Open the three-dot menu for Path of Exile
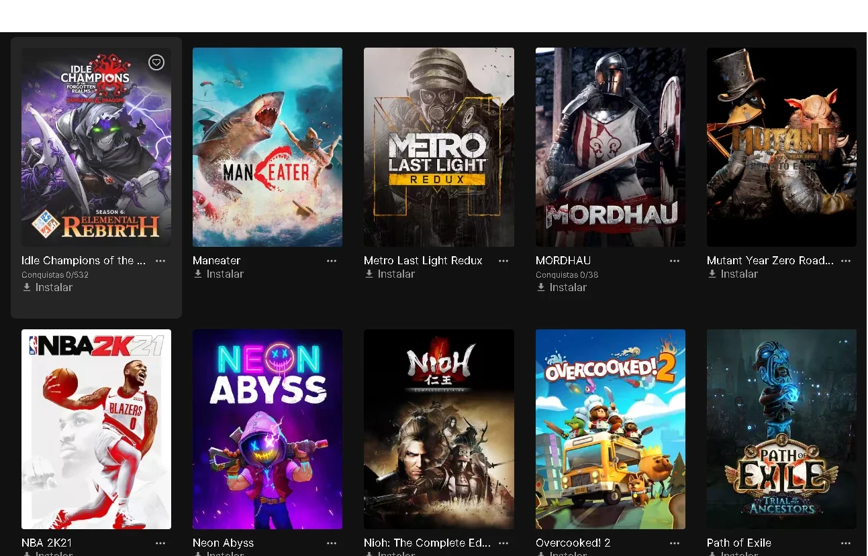The width and height of the screenshot is (868, 556). (x=846, y=543)
